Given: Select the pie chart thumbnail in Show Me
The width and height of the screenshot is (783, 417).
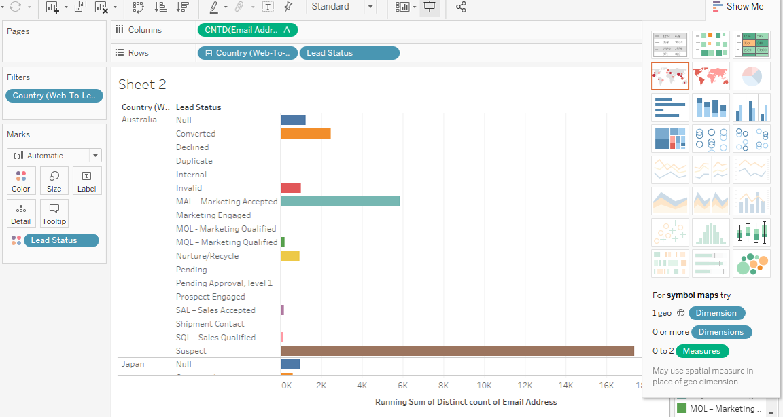Looking at the screenshot, I should coord(751,76).
